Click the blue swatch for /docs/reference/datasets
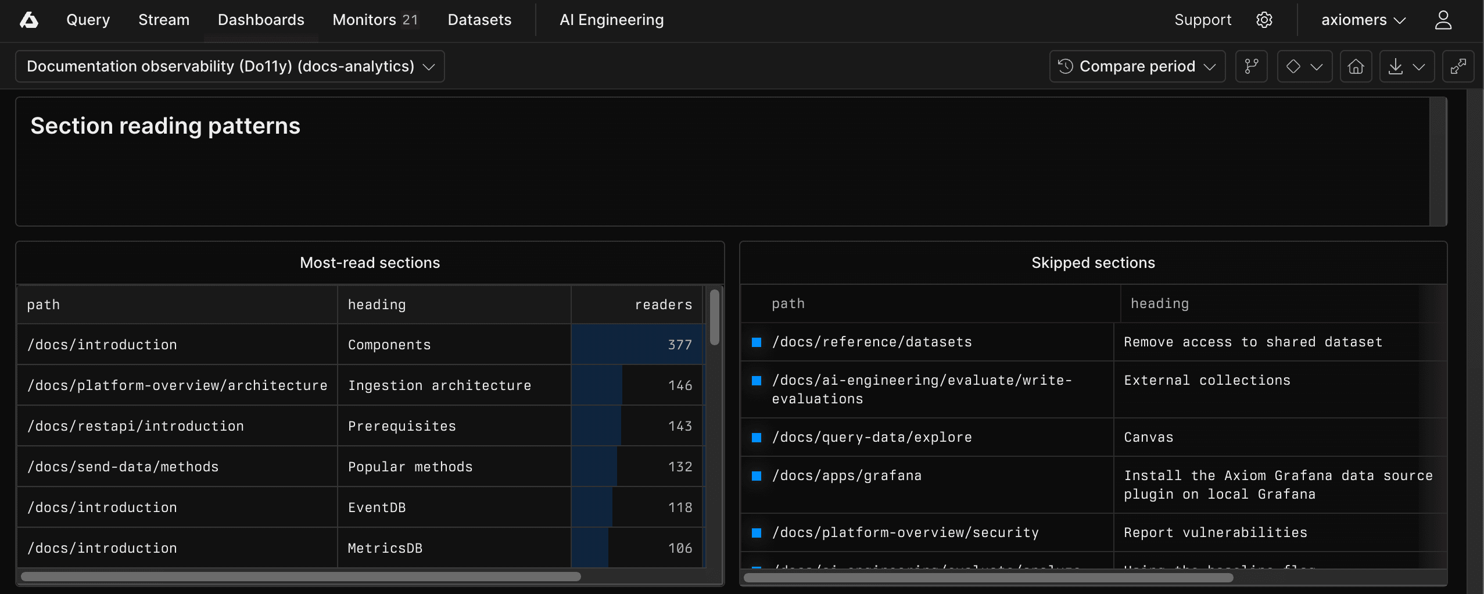This screenshot has height=594, width=1484. (x=757, y=342)
